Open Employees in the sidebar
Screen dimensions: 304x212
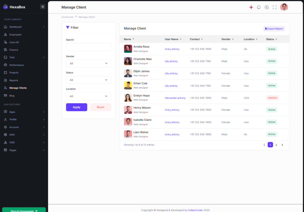coord(15,35)
